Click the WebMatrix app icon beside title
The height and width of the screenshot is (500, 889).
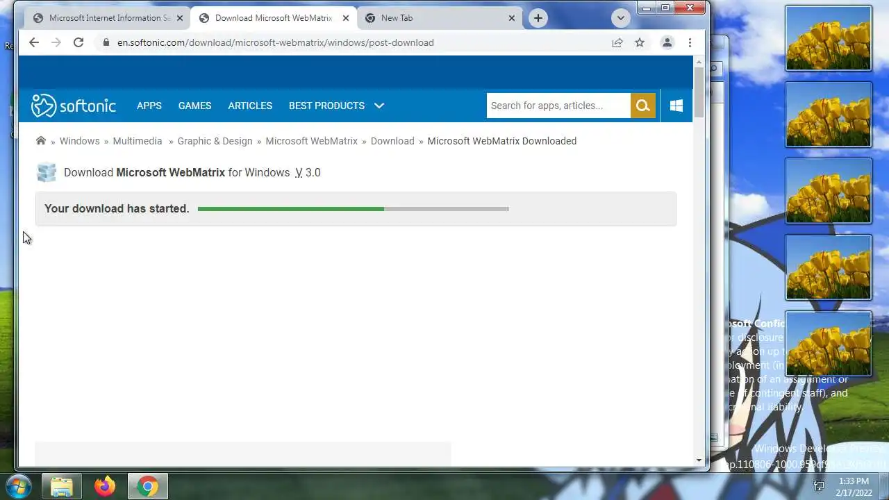(x=47, y=172)
